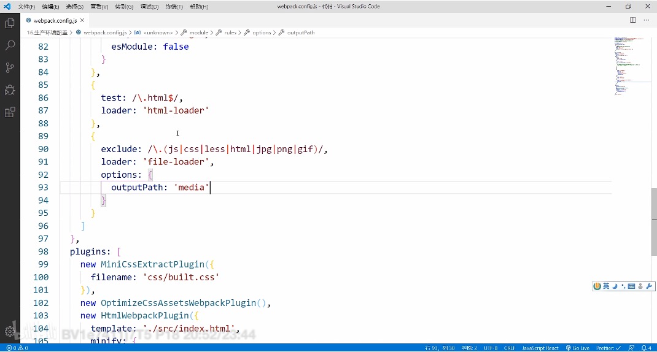Screen dimensions: 657x352
Task: Click the Sogou input punctuation icon
Action: [x=623, y=286]
